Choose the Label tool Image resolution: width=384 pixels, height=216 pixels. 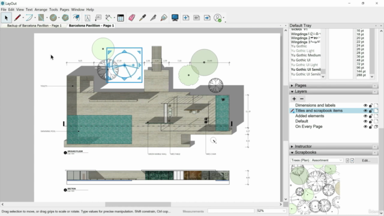click(98, 17)
